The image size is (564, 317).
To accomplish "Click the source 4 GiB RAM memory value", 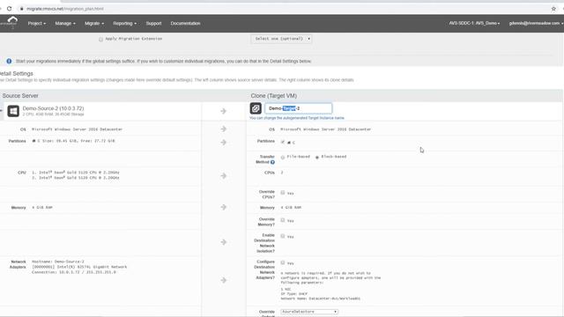I will point(42,208).
